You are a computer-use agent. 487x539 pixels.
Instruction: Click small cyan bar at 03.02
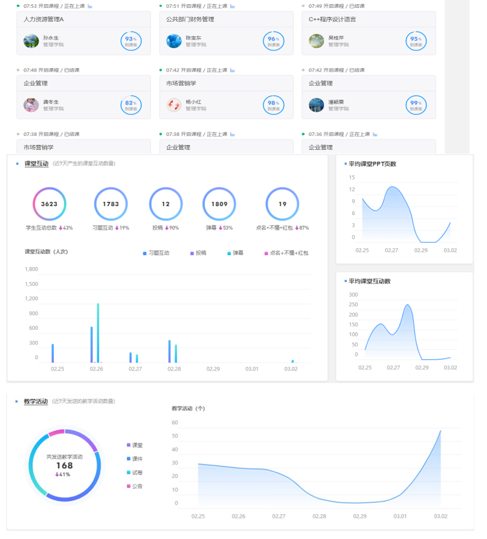pos(292,361)
